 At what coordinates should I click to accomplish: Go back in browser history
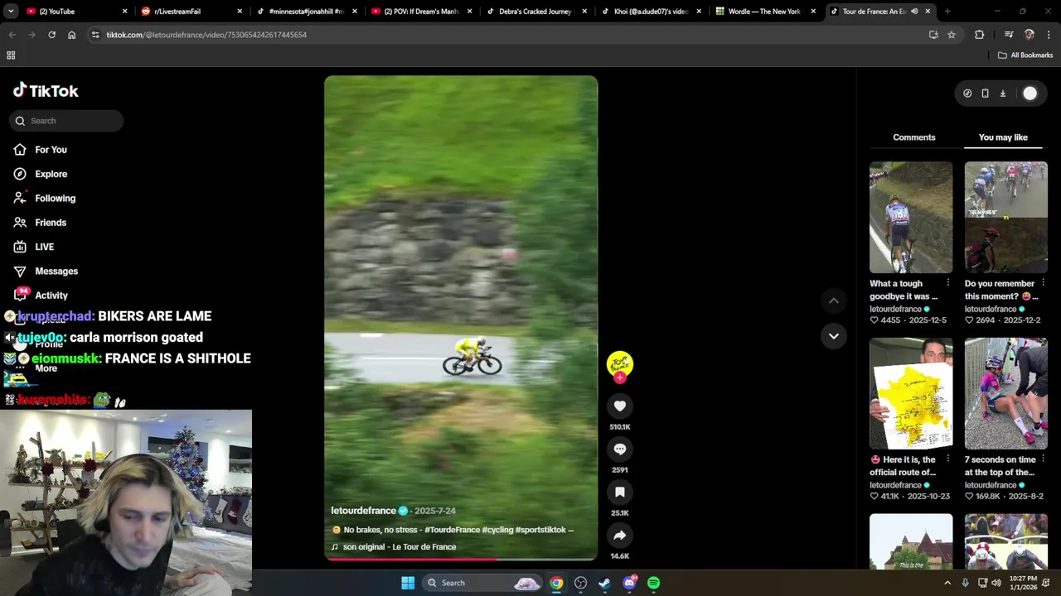pyautogui.click(x=12, y=35)
